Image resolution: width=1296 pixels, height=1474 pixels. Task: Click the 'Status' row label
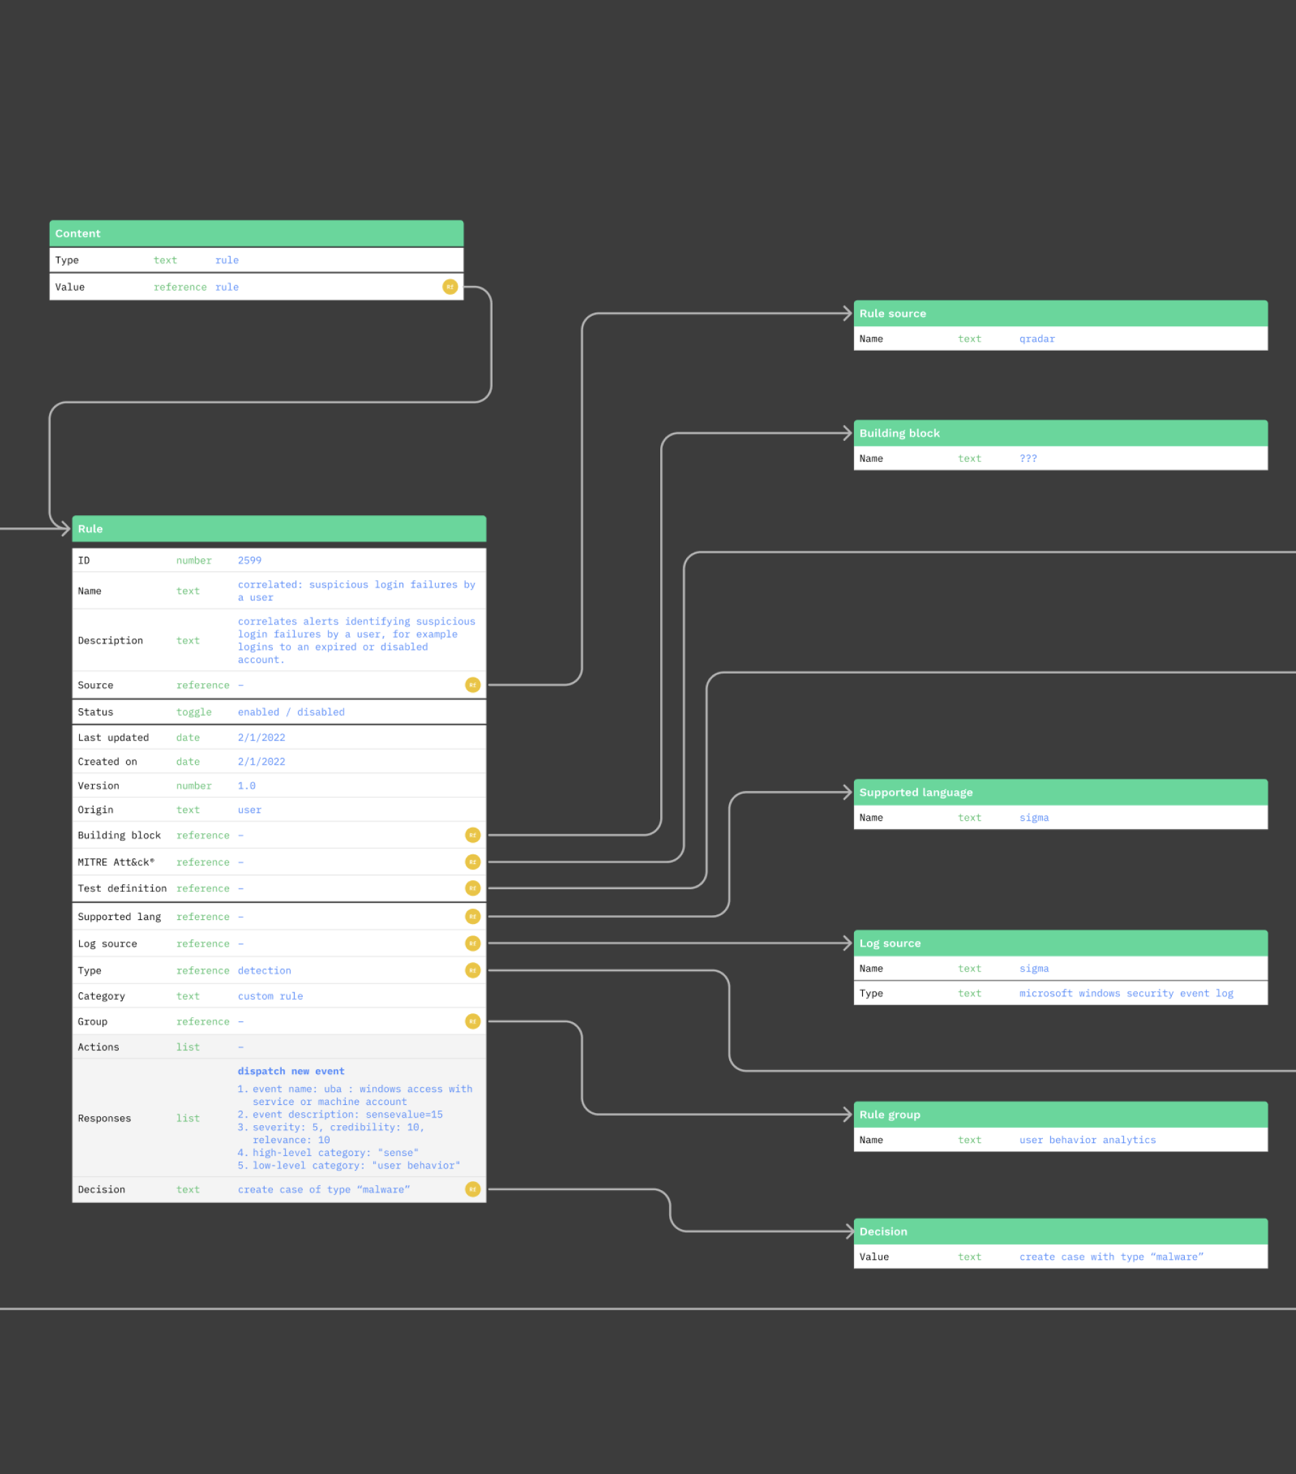(x=96, y=712)
